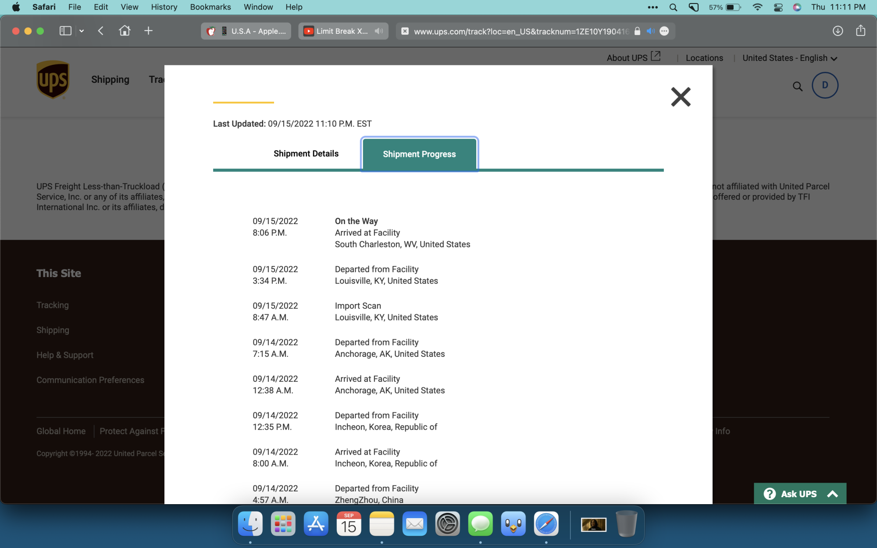
Task: Click the Safari home icon
Action: 125,31
